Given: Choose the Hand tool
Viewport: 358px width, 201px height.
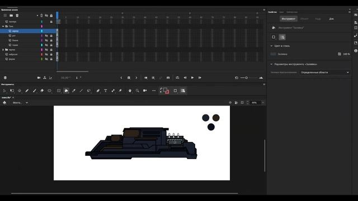Looking at the screenshot, I should 130,90.
